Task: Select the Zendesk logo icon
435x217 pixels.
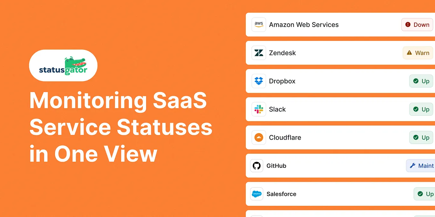Action: 259,53
